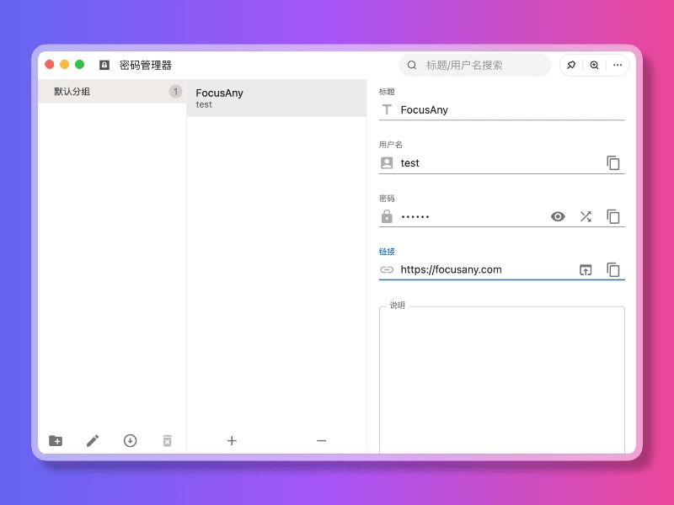The height and width of the screenshot is (505, 674).
Task: Copy the password to clipboard
Action: click(x=613, y=216)
